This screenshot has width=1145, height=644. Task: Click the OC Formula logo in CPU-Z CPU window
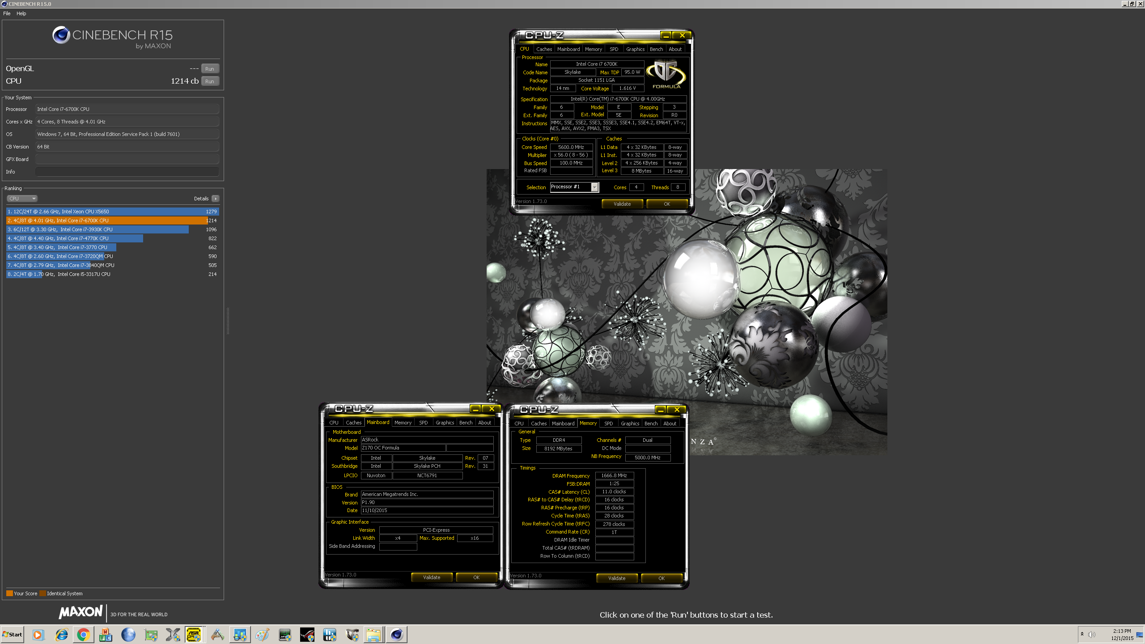[x=666, y=75]
